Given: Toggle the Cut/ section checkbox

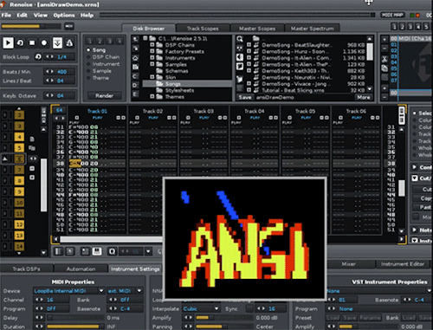Looking at the screenshot, I should (x=415, y=178).
